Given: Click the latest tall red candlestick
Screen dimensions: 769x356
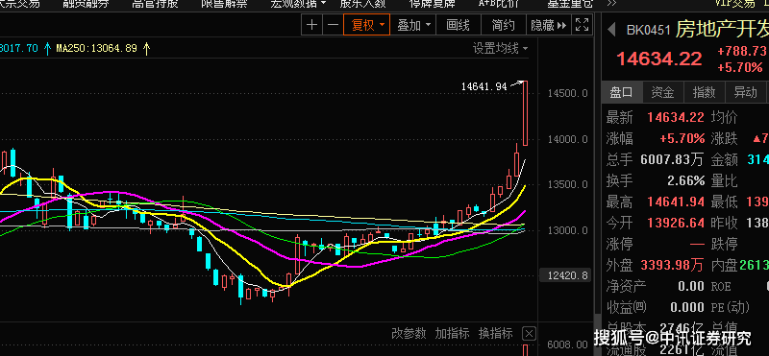Looking at the screenshot, I should [525, 112].
